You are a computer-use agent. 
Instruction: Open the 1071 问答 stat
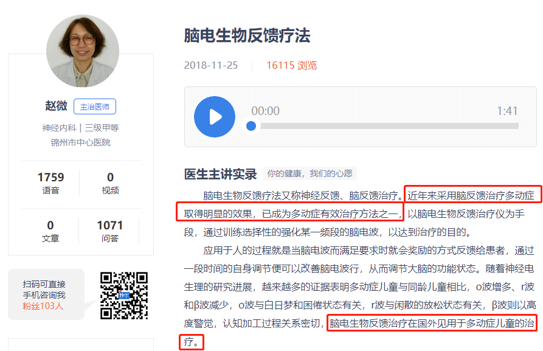(110, 231)
